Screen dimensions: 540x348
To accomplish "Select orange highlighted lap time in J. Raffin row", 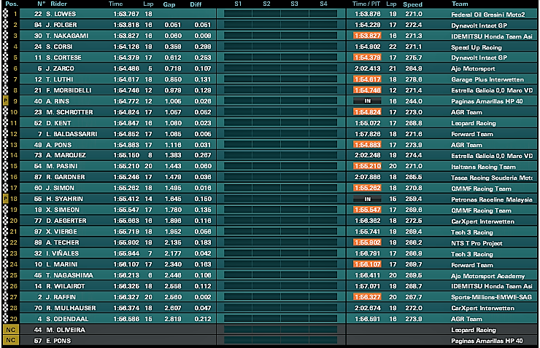I will pos(367,297).
